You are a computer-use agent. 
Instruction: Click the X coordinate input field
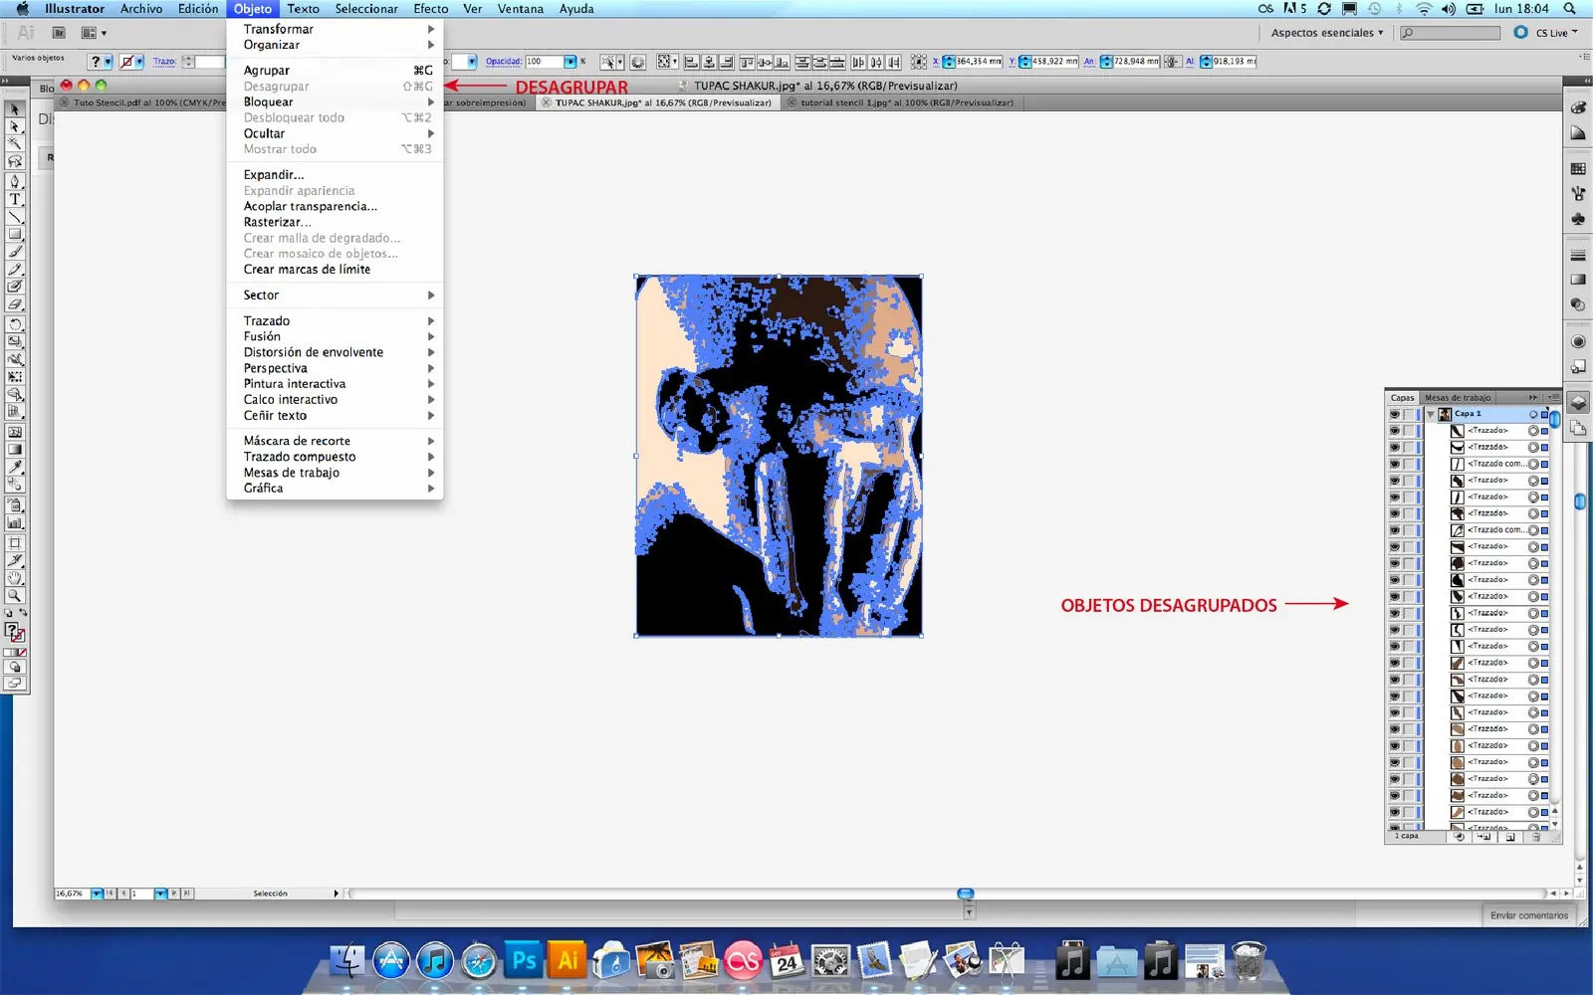(978, 62)
